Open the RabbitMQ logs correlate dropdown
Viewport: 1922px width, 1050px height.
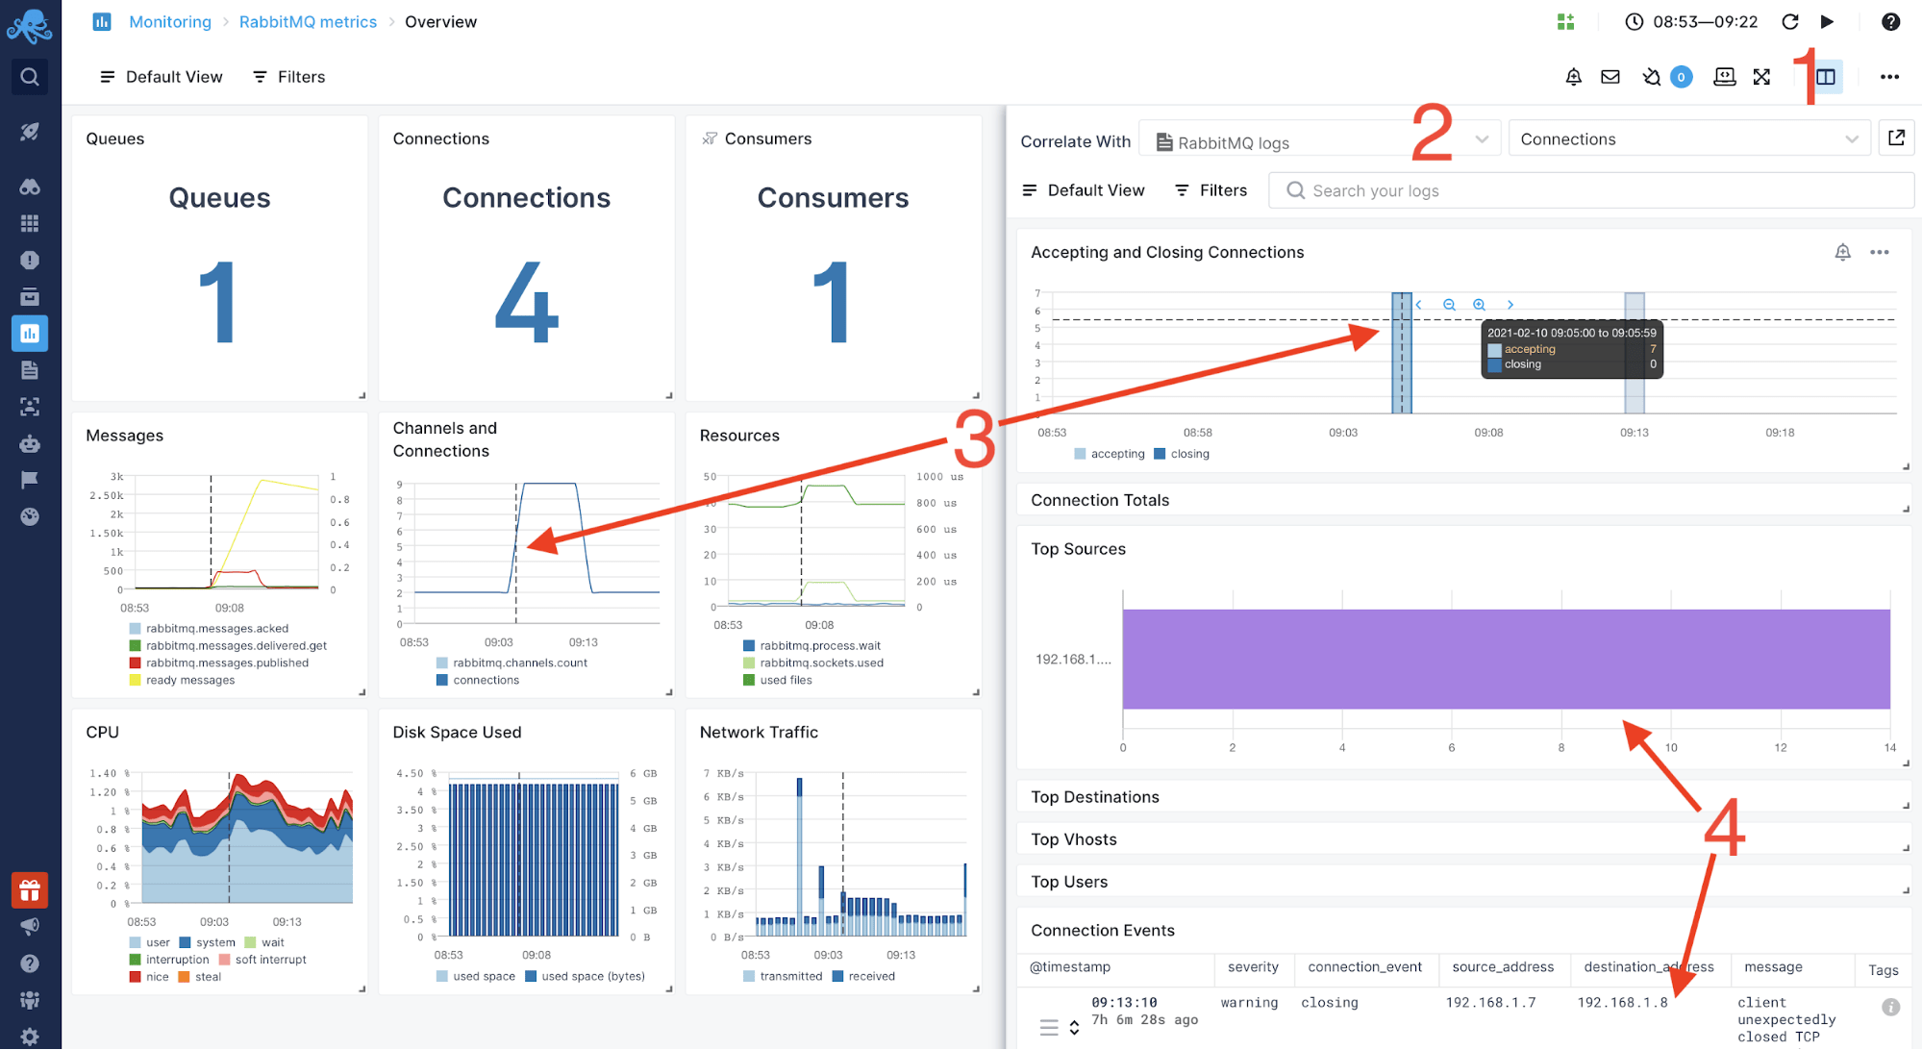point(1319,139)
